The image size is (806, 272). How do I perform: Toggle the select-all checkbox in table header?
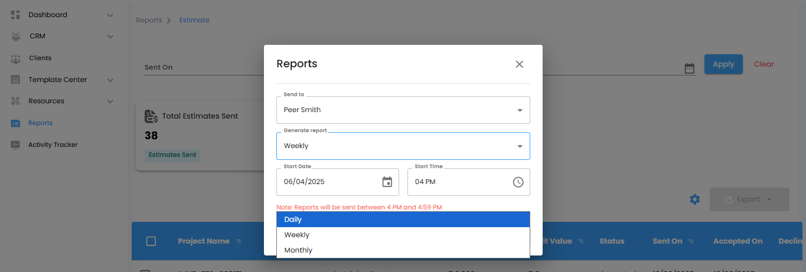(x=151, y=241)
